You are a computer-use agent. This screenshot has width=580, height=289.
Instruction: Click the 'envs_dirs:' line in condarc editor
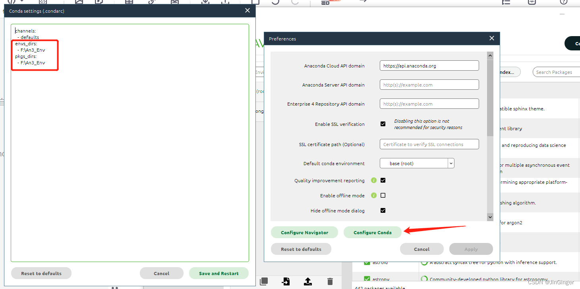[x=26, y=44]
